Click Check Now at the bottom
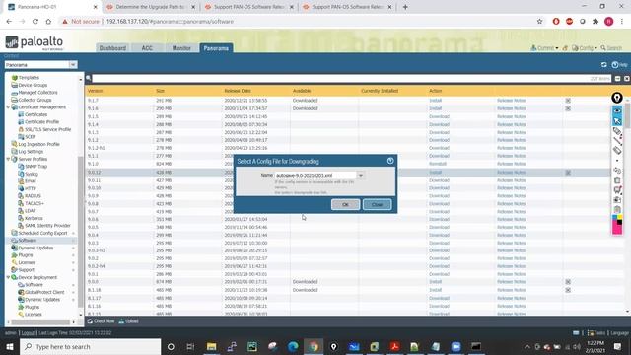631x355 pixels. pos(101,321)
